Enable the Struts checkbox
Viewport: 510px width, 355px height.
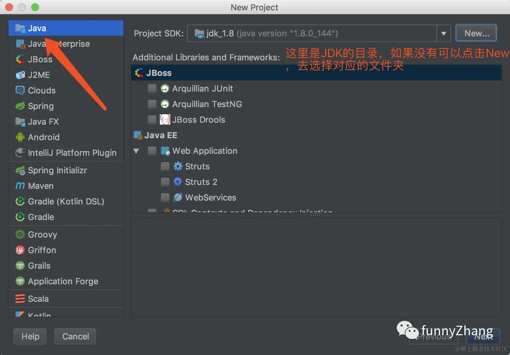pyautogui.click(x=165, y=166)
